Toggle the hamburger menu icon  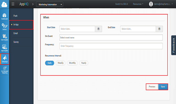click(13, 4)
